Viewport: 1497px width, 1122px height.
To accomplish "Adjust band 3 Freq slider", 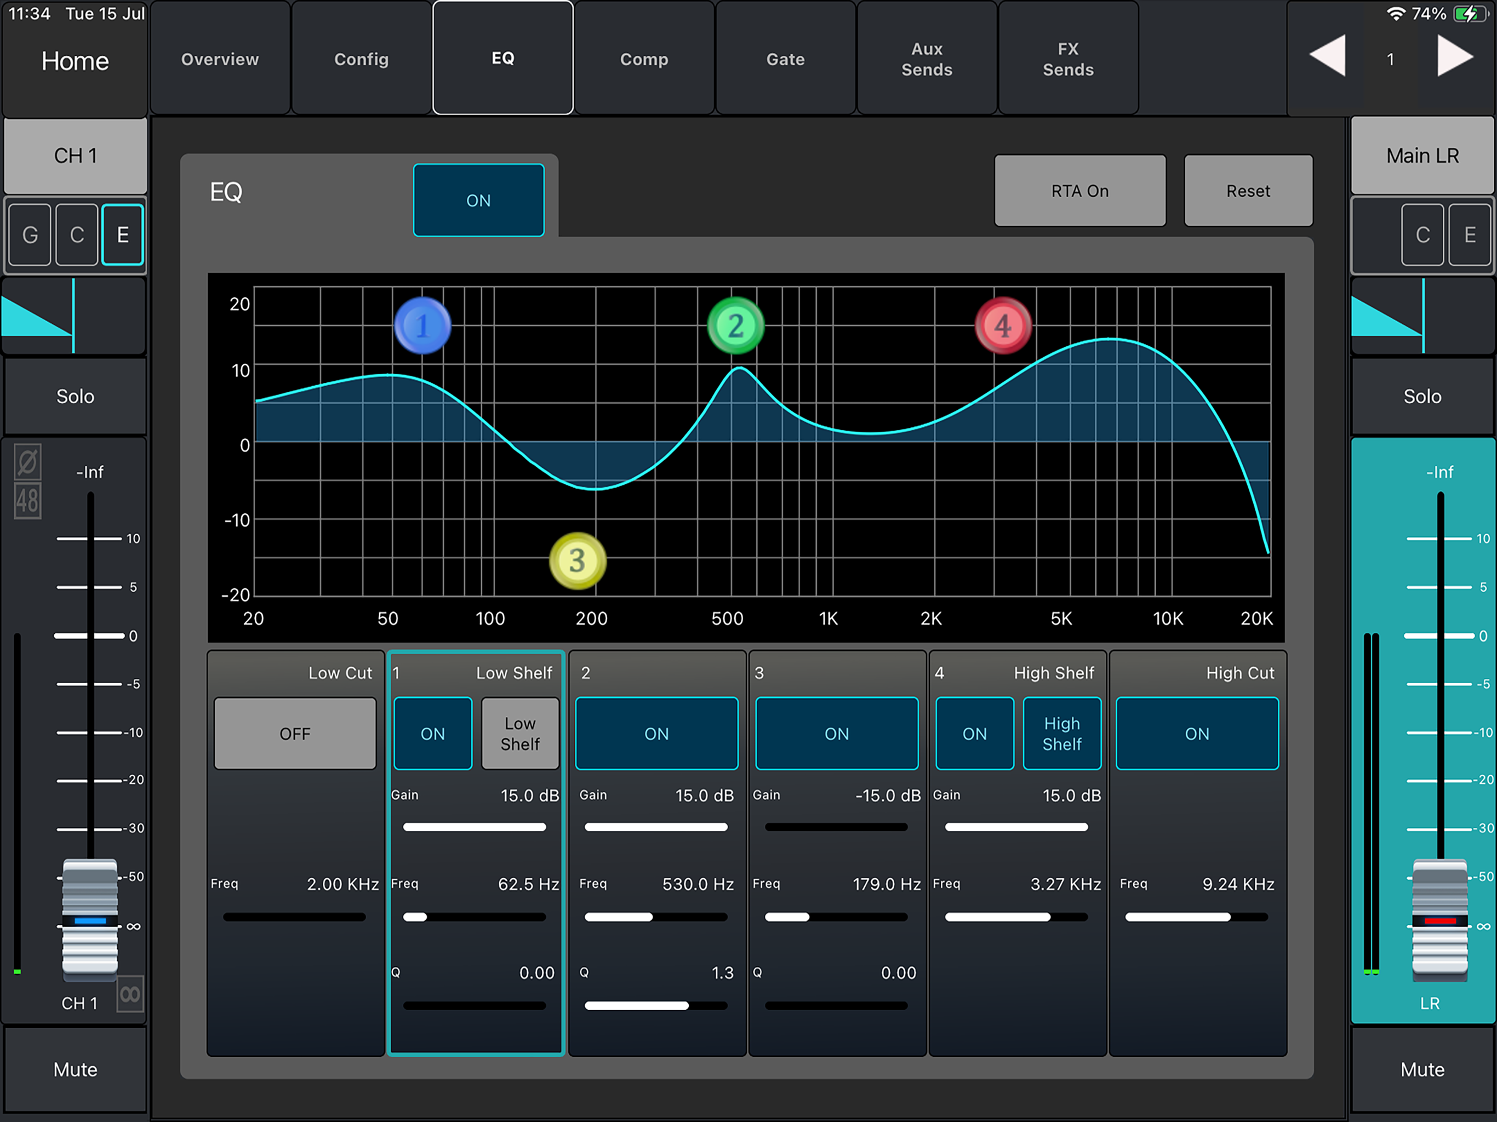I will (836, 917).
